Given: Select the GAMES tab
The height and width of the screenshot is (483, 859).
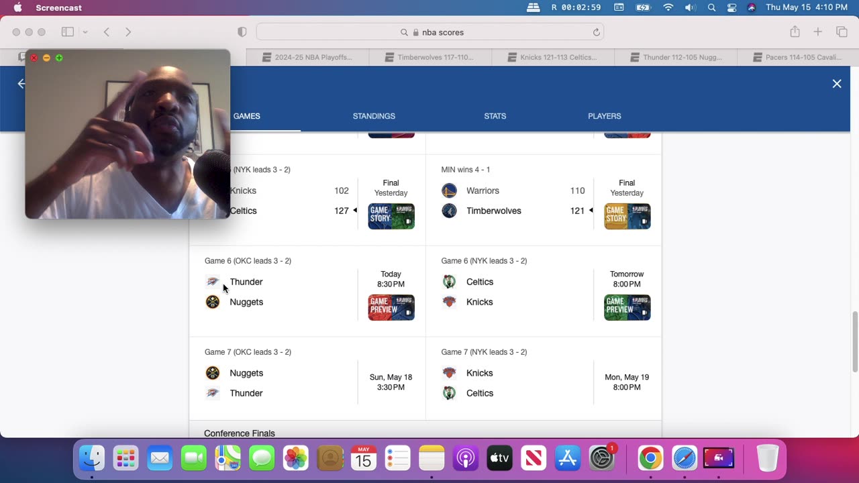Looking at the screenshot, I should click(x=246, y=116).
